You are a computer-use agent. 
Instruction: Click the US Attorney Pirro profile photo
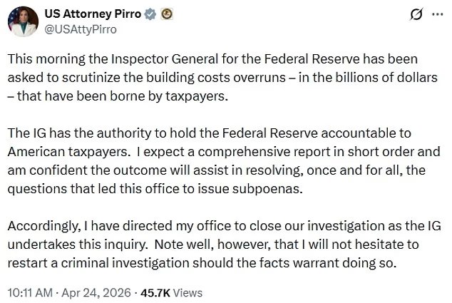pos(24,21)
